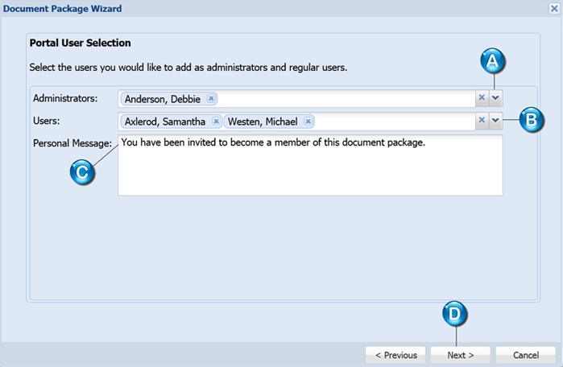Open the Administrators dropdown list

click(495, 97)
